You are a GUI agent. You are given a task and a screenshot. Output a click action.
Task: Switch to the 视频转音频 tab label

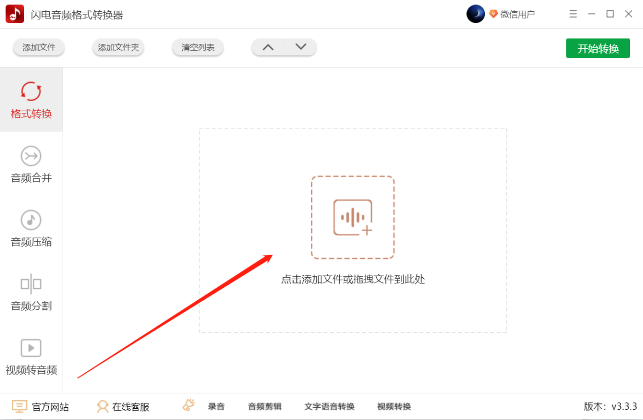[31, 370]
